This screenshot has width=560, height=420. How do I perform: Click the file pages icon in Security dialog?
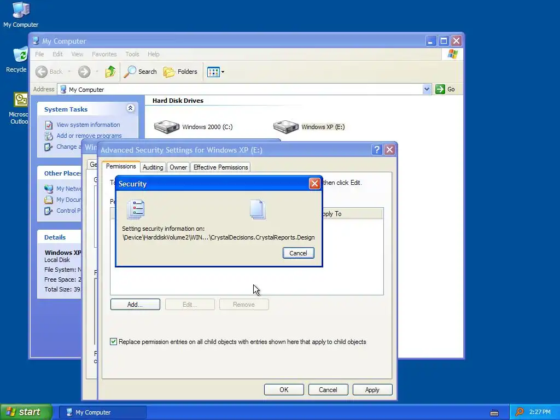tap(258, 209)
